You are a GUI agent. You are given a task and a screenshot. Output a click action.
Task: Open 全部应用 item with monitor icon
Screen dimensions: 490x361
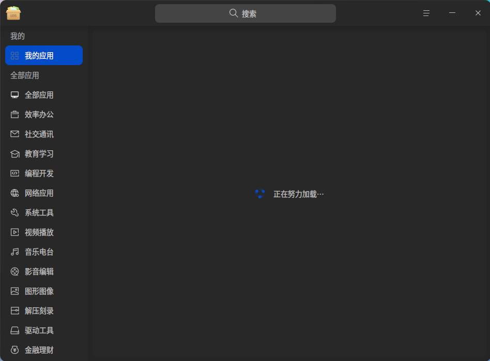tap(44, 95)
